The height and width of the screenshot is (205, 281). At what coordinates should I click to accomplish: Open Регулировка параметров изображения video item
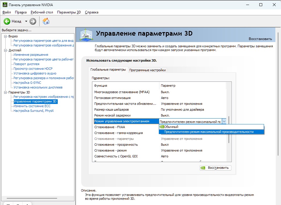pyautogui.click(x=44, y=45)
